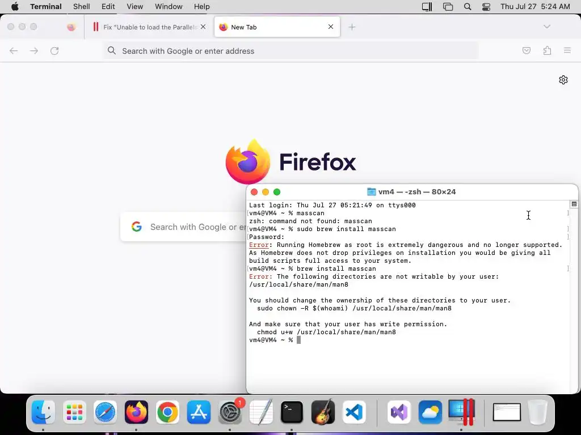The height and width of the screenshot is (435, 581).
Task: Open GarageBand from the Dock
Action: (323, 412)
